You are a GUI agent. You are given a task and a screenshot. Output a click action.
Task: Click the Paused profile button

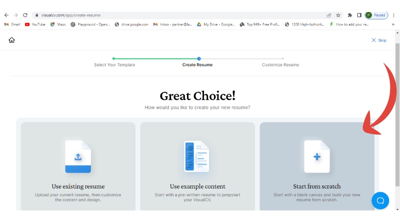click(x=376, y=15)
